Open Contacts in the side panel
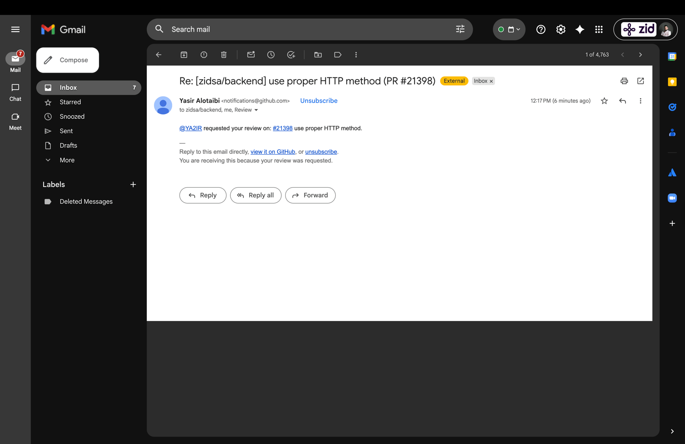The width and height of the screenshot is (685, 444). tap(672, 133)
